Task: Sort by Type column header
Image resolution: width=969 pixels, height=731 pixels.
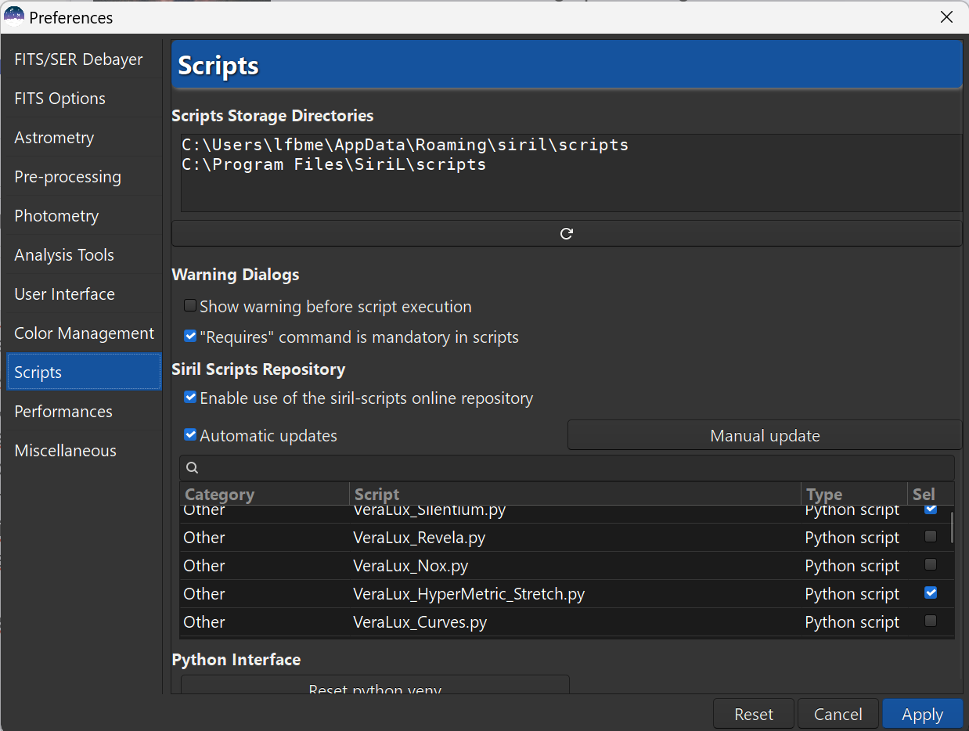Action: pyautogui.click(x=855, y=495)
